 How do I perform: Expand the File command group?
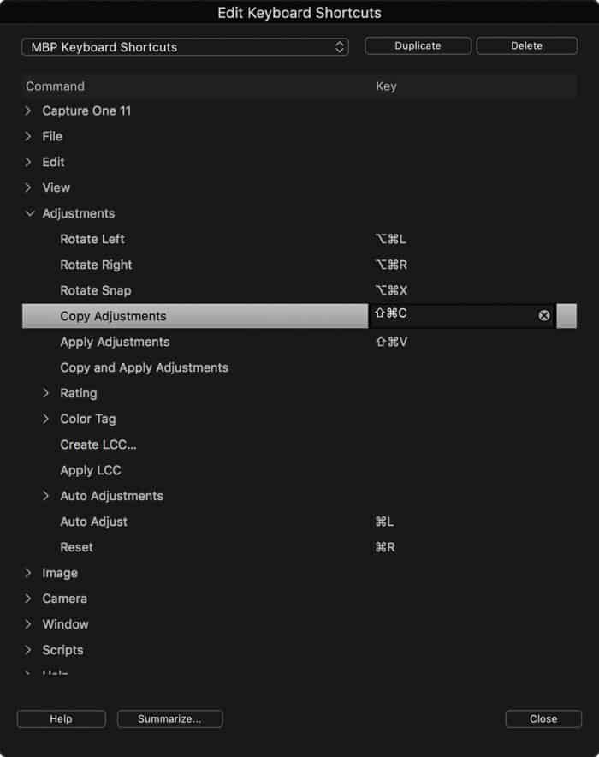tap(28, 136)
